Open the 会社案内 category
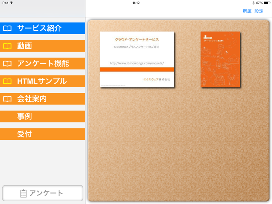The image size is (272, 204). pyautogui.click(x=42, y=99)
